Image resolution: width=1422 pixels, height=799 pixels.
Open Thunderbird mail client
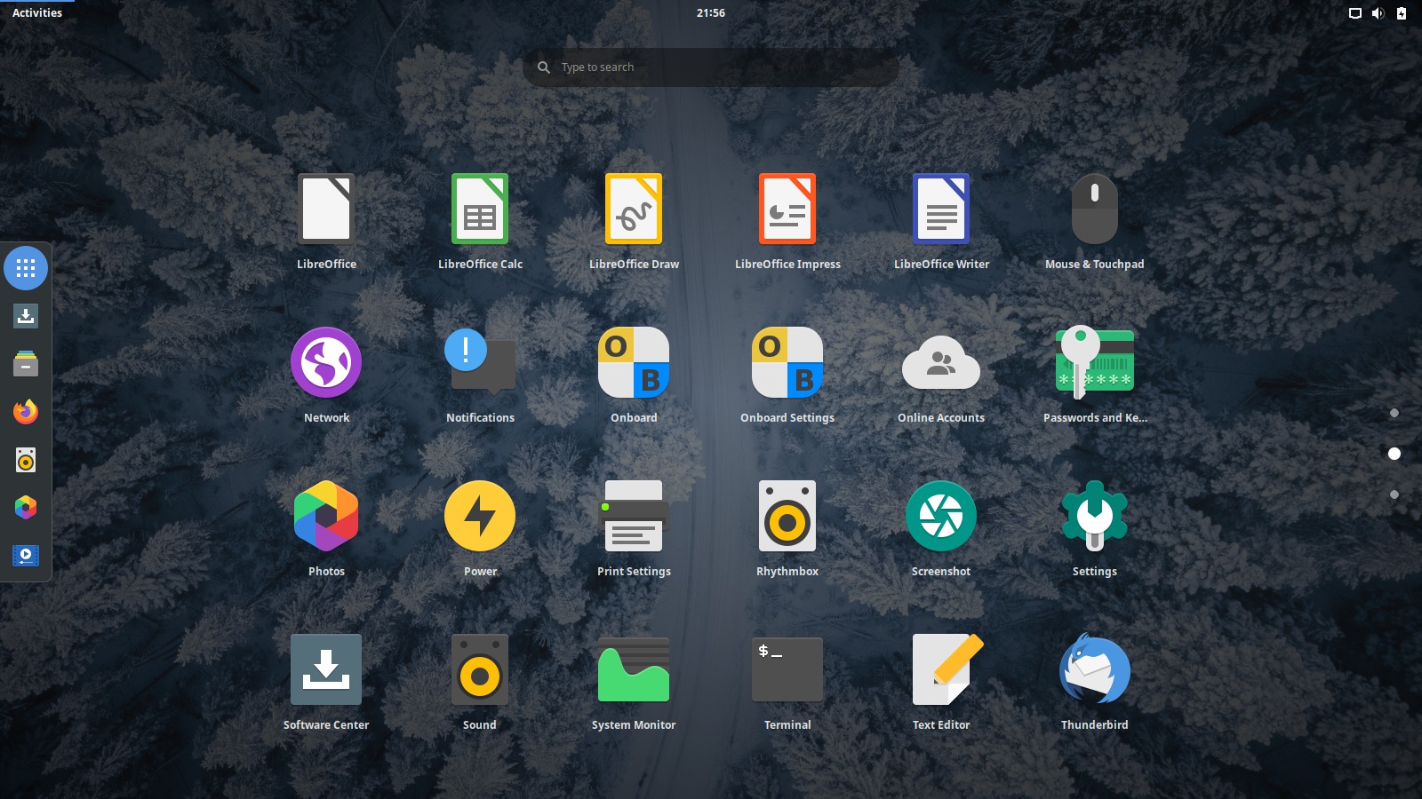(1095, 669)
